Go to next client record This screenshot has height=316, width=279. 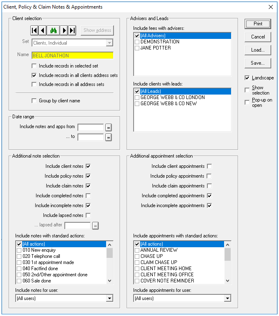click(64, 30)
